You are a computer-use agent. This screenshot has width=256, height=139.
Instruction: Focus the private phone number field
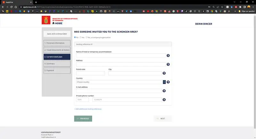127,100
